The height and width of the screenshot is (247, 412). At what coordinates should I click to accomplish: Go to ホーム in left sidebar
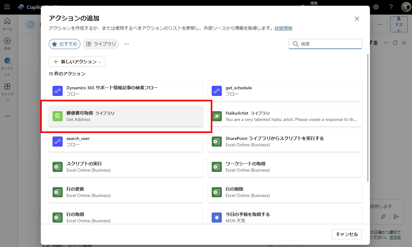(x=7, y=24)
